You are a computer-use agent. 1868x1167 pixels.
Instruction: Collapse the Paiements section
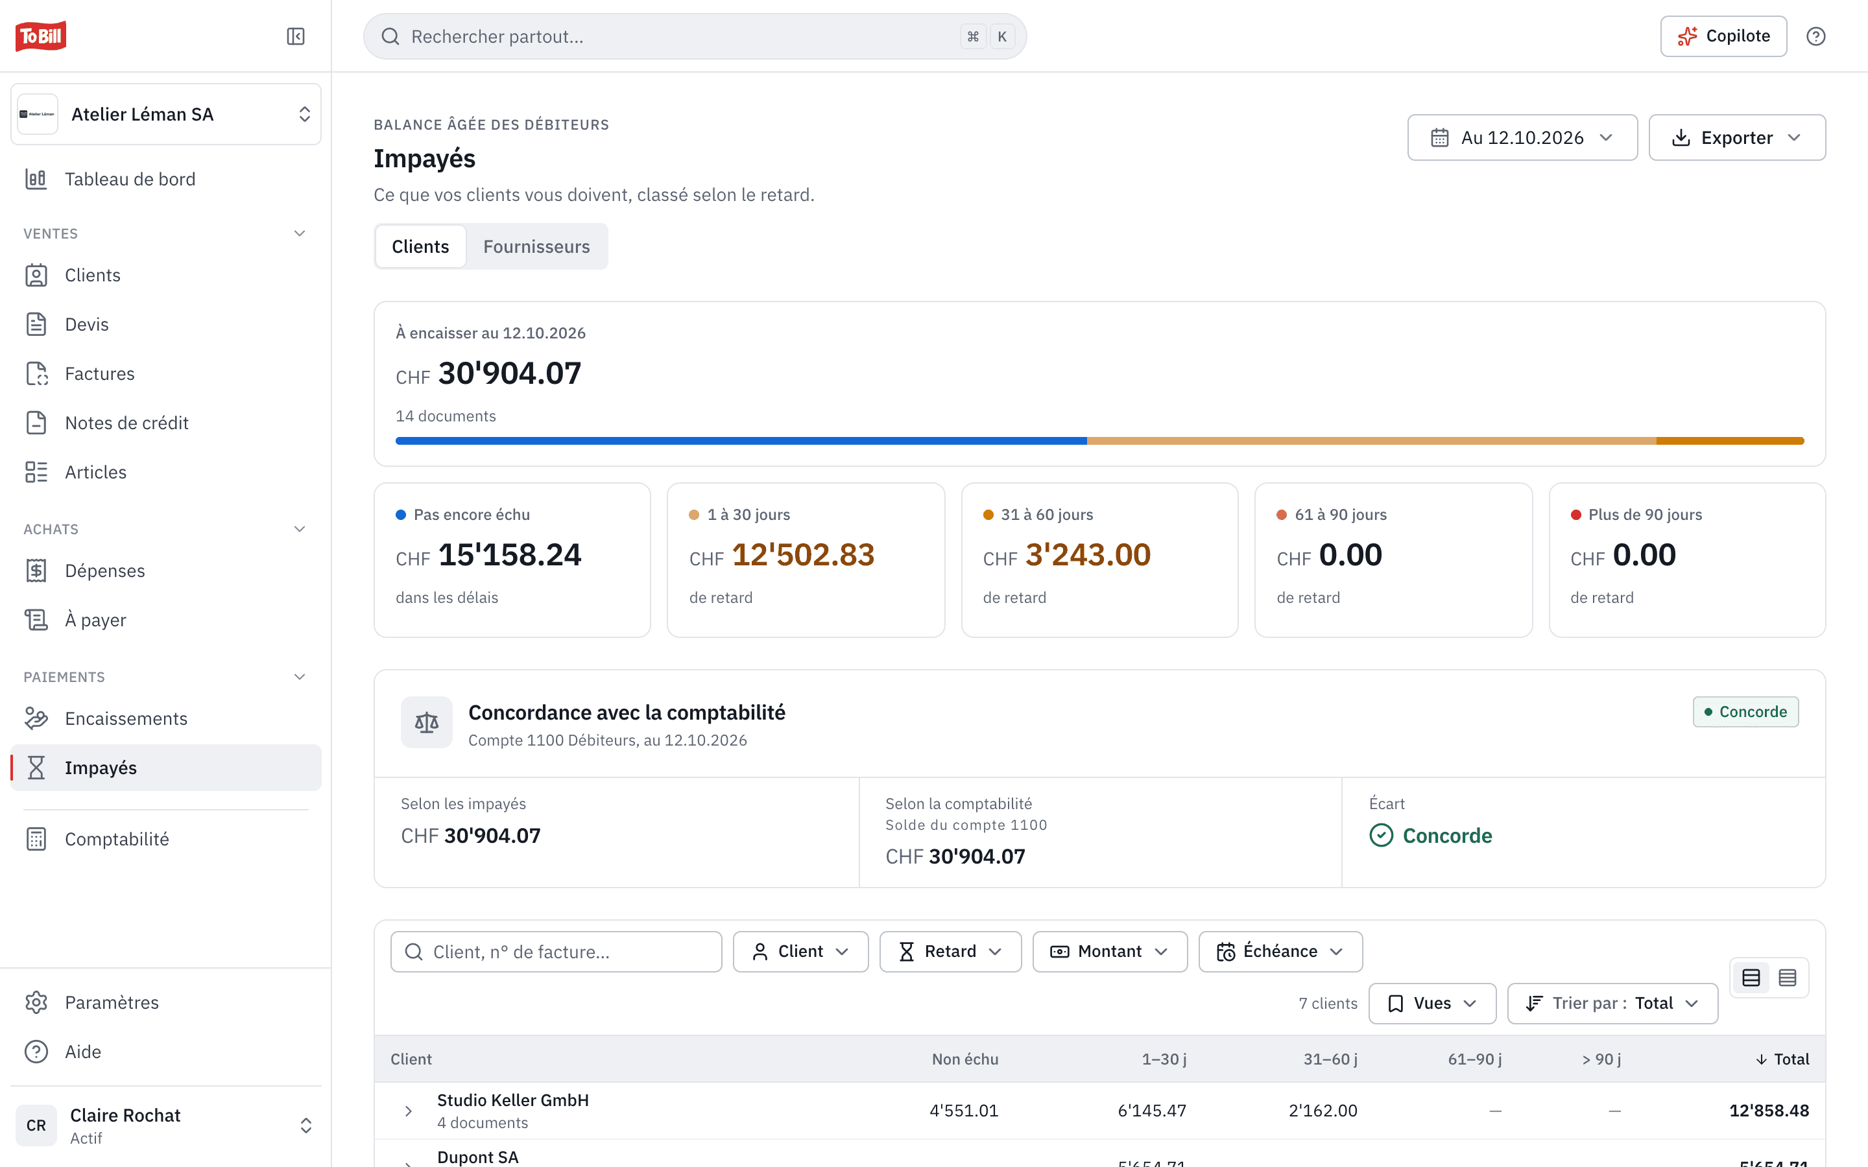[300, 677]
